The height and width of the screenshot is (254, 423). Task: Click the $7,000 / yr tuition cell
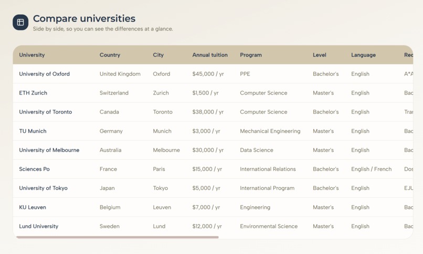pos(206,207)
